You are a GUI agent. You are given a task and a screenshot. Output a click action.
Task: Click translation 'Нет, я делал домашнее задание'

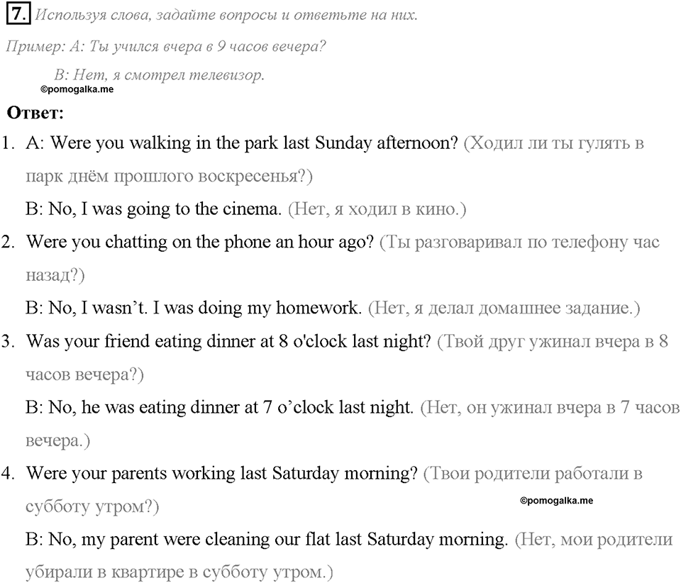504,309
